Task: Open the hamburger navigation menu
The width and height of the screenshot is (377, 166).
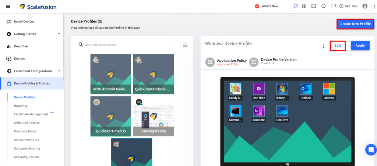Action: (8, 7)
